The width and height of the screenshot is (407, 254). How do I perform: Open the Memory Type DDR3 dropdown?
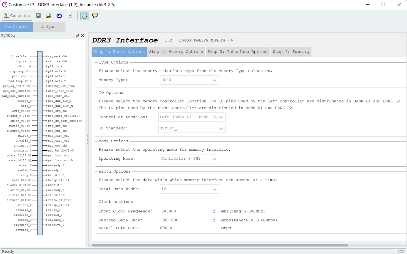[189, 80]
